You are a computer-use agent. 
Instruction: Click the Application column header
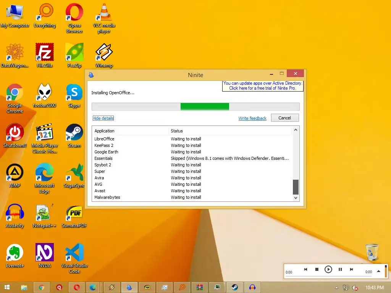tap(130, 131)
